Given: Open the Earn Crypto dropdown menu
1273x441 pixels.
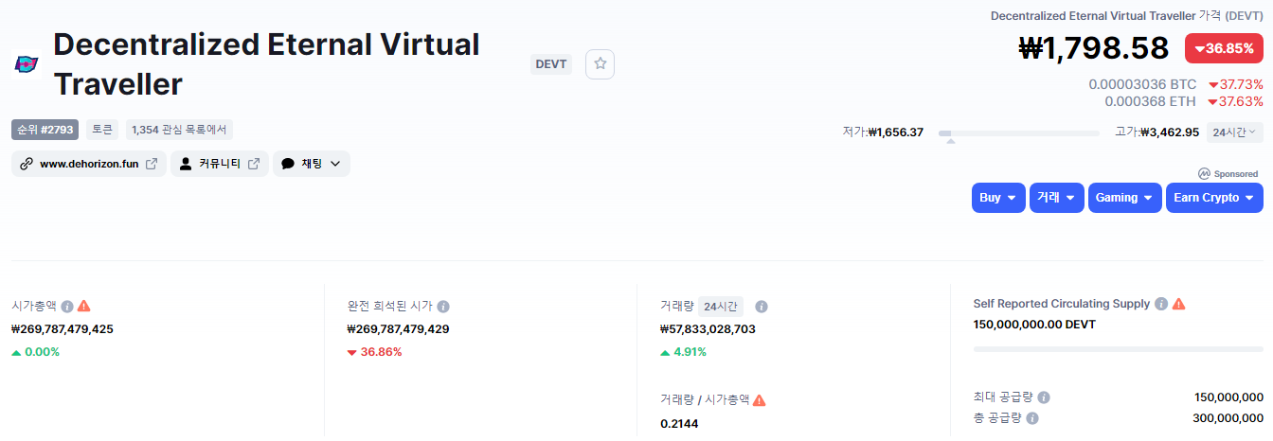Looking at the screenshot, I should pos(1214,198).
